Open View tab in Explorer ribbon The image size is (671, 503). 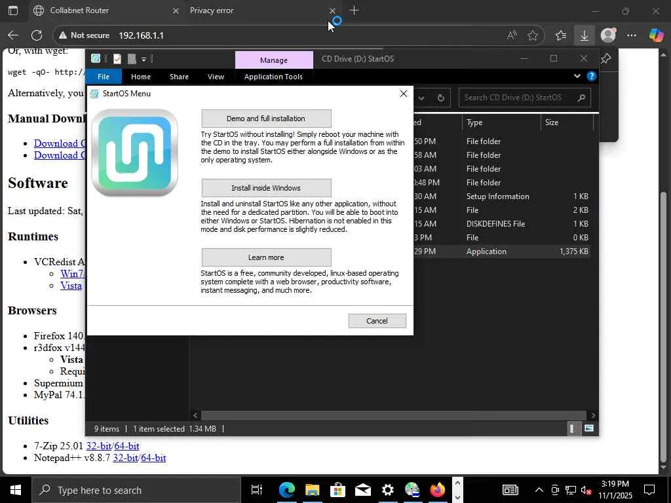coord(216,77)
